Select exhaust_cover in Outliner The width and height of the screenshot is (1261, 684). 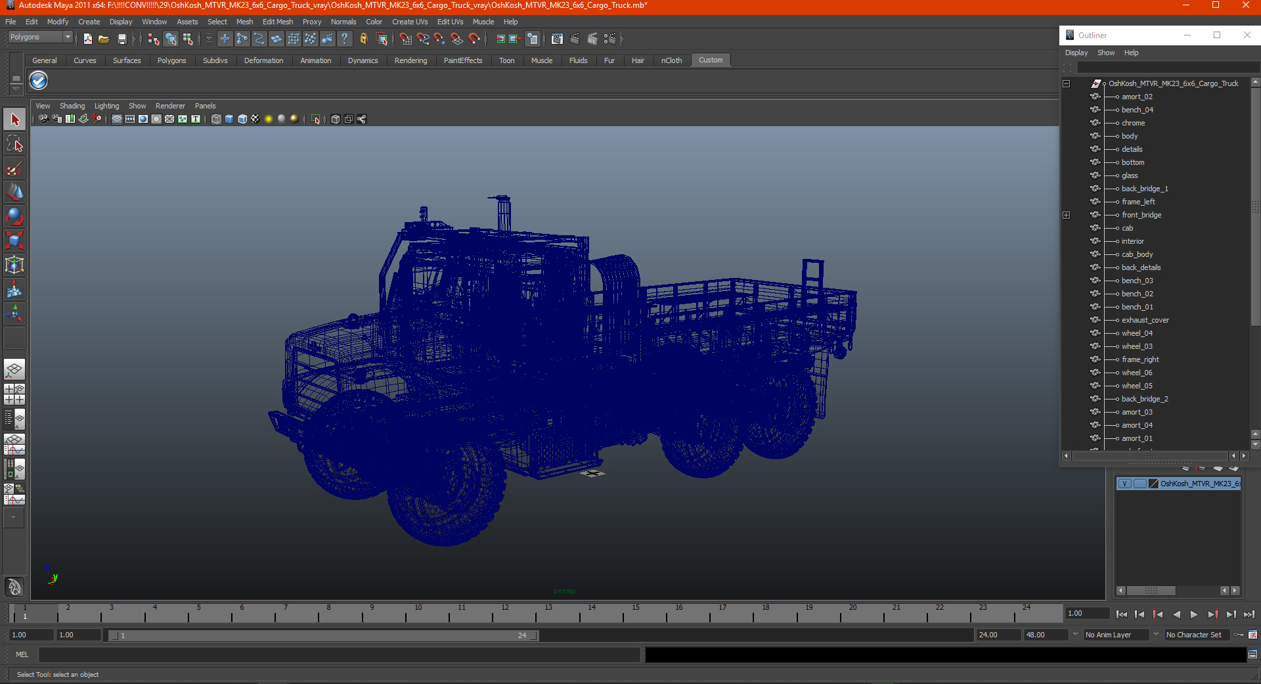point(1145,320)
